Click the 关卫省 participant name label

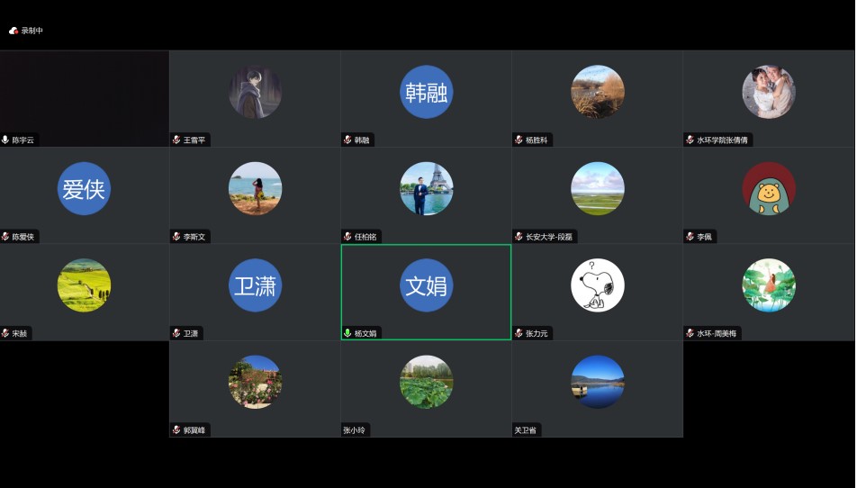526,430
